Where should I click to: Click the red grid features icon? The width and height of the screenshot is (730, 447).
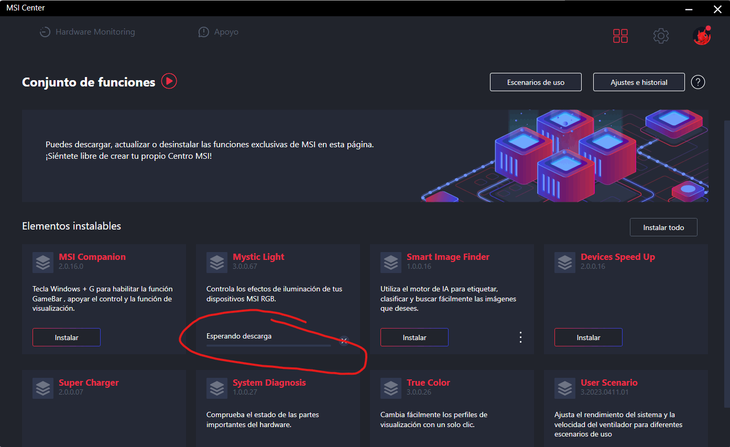[620, 36]
